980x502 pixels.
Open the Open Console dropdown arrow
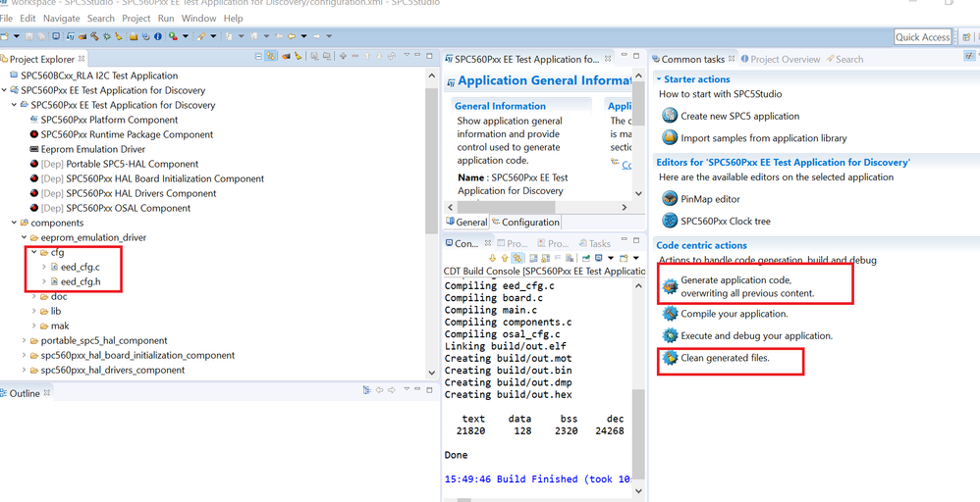635,258
